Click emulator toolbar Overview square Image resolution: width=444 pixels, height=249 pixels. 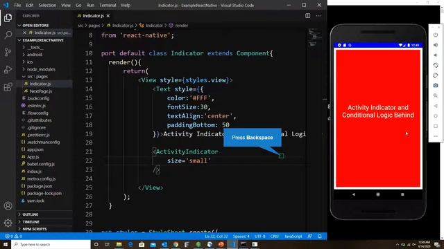[436, 126]
